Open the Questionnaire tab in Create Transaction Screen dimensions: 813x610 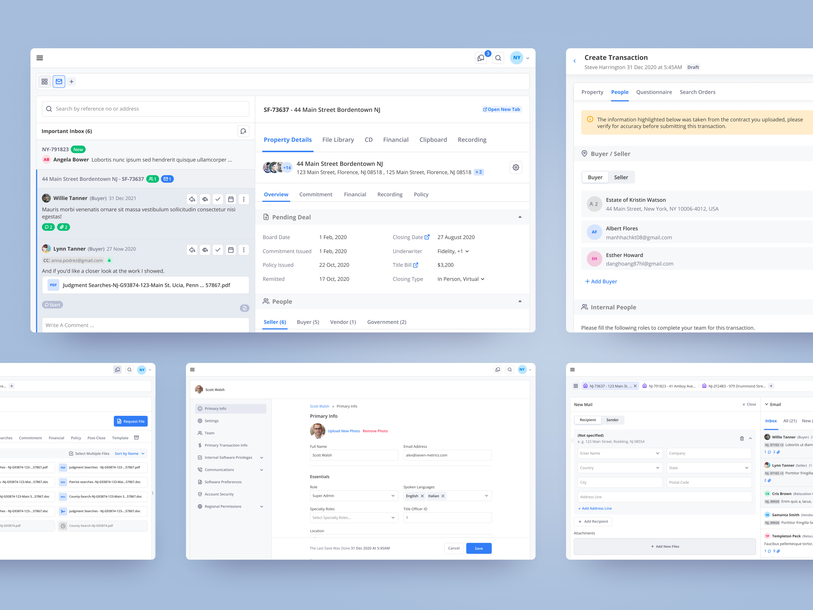click(x=654, y=92)
